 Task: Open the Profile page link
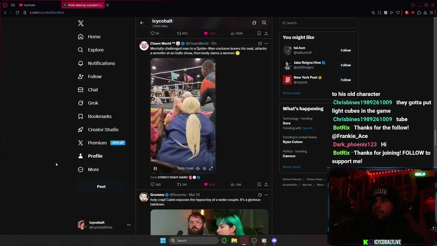[90, 156]
